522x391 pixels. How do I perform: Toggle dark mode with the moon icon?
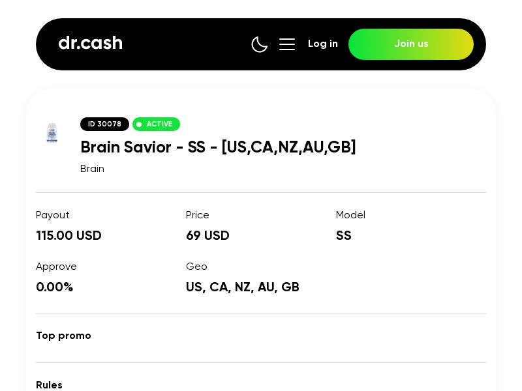click(x=260, y=44)
